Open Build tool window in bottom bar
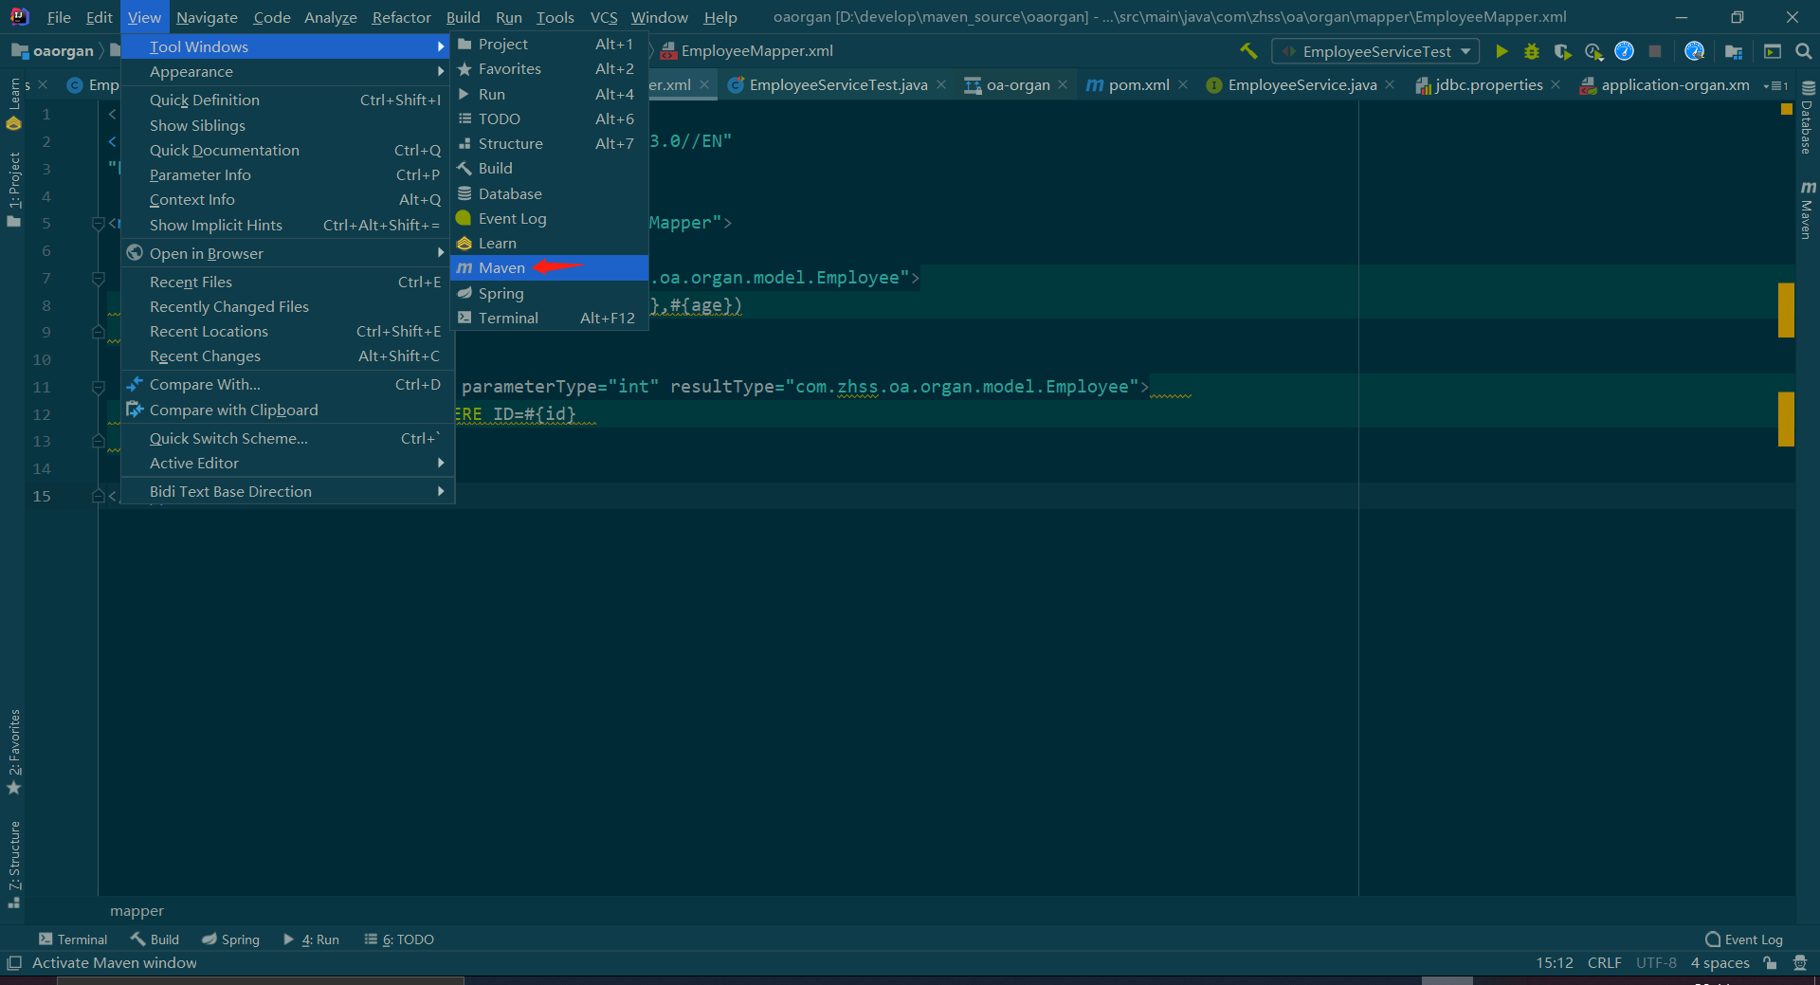 (155, 939)
